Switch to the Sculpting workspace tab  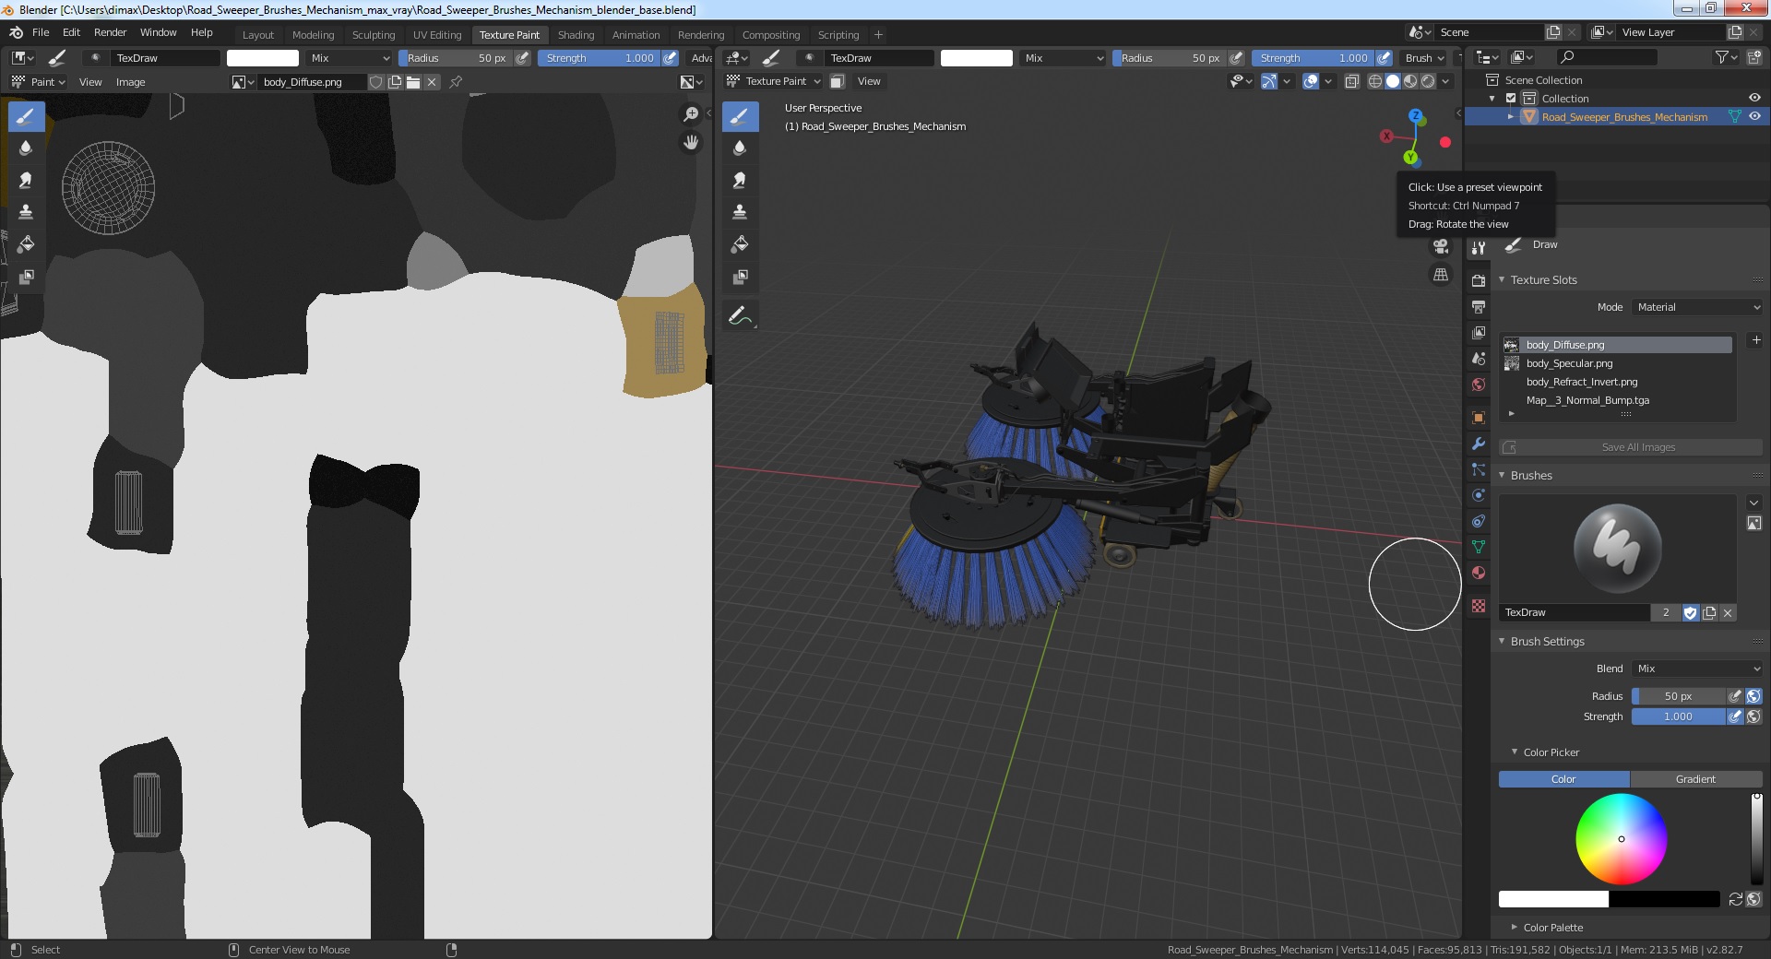[x=374, y=35]
